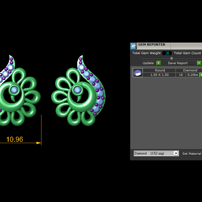Click the Diamond material header cell

click(190, 71)
